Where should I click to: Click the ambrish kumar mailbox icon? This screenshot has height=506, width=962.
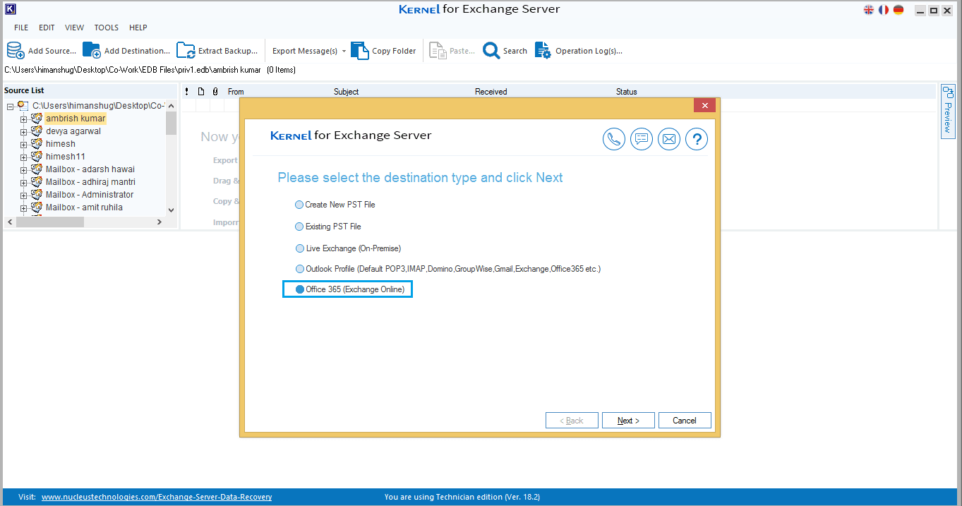click(37, 119)
